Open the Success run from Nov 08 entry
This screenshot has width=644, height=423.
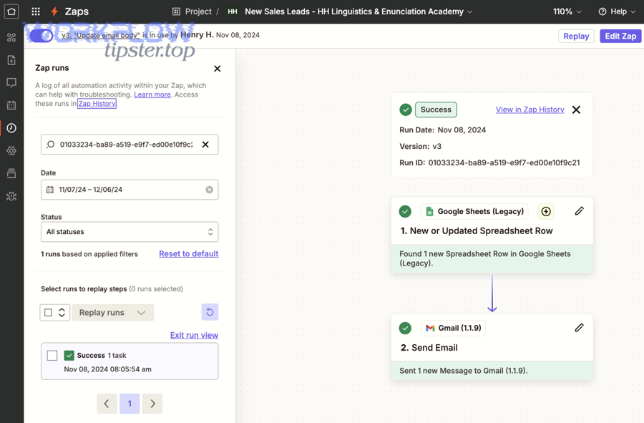tap(130, 361)
